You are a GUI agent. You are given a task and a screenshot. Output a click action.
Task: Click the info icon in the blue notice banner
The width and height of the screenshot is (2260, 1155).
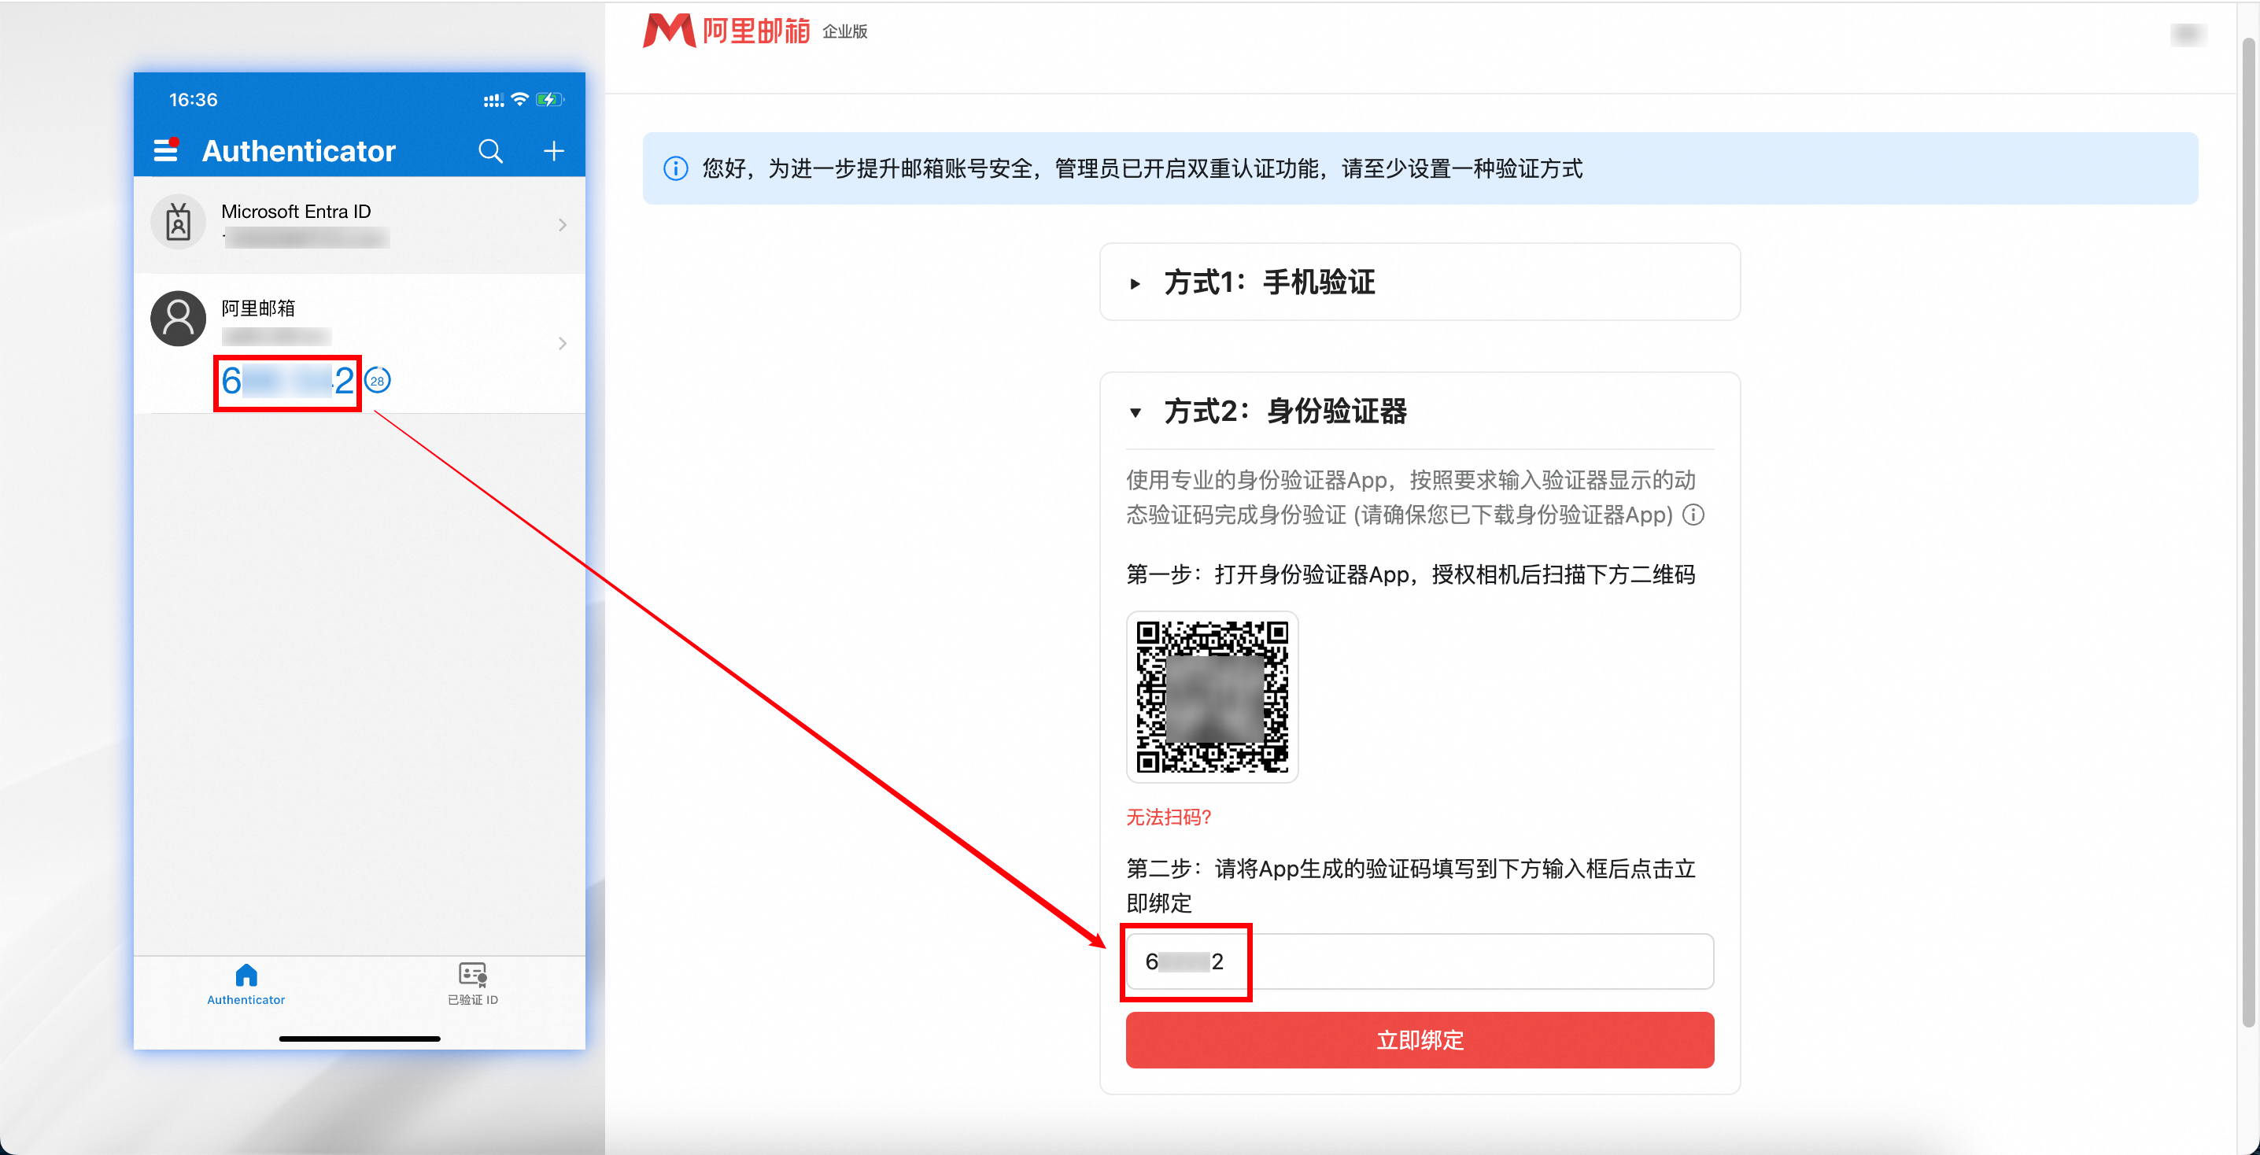tap(675, 168)
